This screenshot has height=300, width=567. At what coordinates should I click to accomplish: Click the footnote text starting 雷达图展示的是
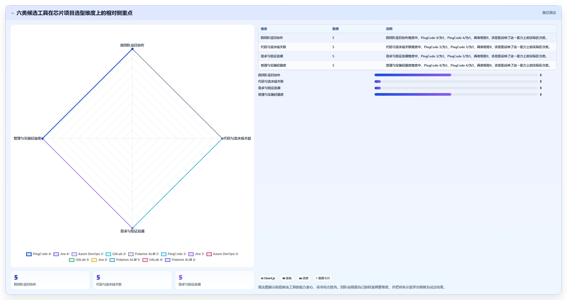coord(352,287)
